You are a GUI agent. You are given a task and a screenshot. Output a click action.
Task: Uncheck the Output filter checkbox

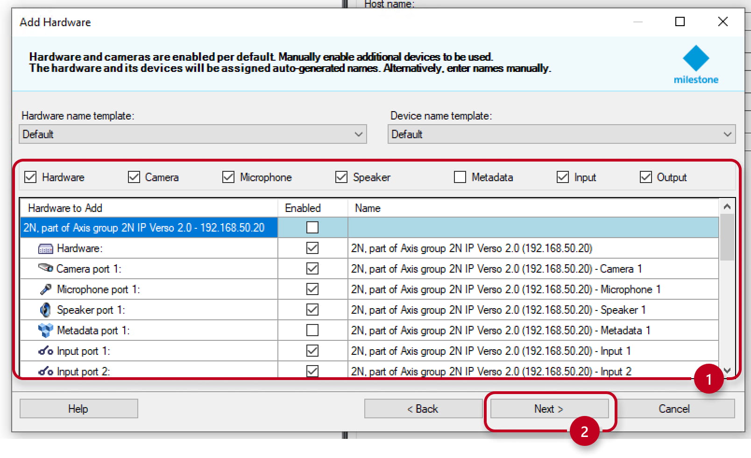[646, 177]
